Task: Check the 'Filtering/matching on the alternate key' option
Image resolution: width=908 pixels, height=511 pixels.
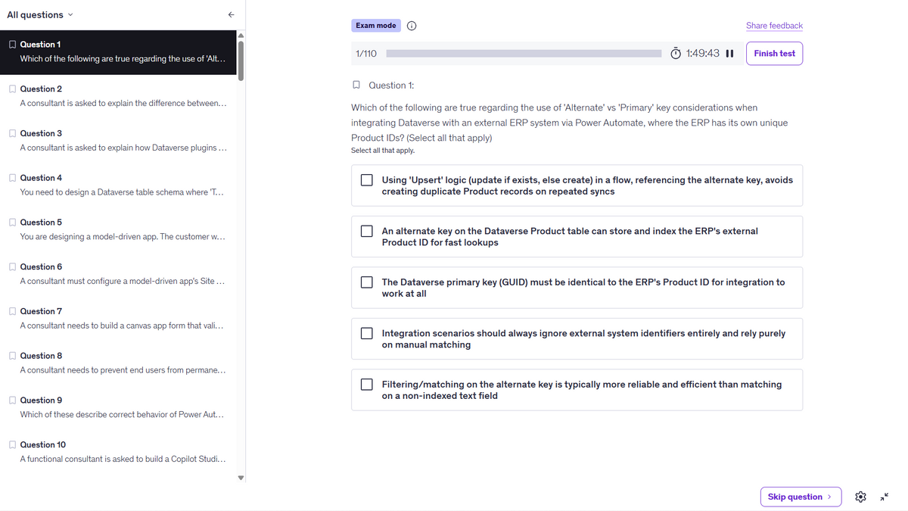Action: pyautogui.click(x=367, y=384)
